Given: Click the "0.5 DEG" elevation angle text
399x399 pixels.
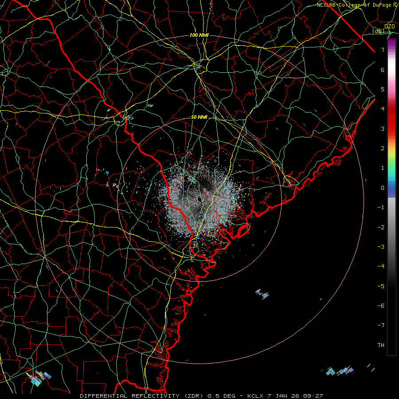Looking at the screenshot, I should pos(221,396).
